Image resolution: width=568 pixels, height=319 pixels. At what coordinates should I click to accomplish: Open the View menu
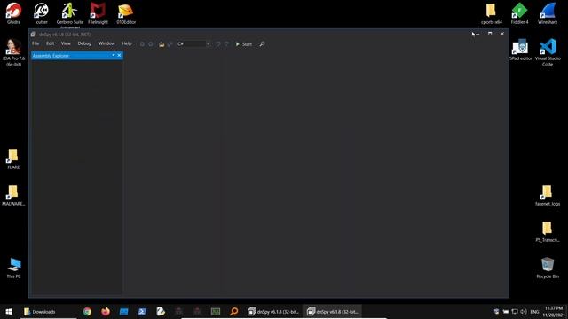pos(66,43)
